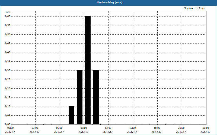Click the 15:00 time axis label
Viewport: 217px width, 135px height.
click(133, 128)
